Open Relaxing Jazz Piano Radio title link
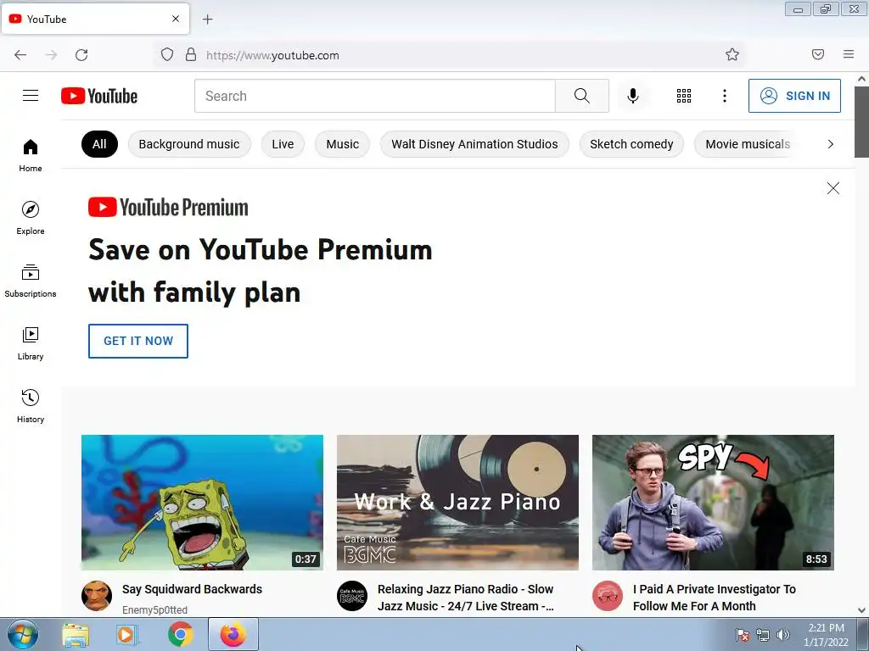869x651 pixels. [x=466, y=598]
